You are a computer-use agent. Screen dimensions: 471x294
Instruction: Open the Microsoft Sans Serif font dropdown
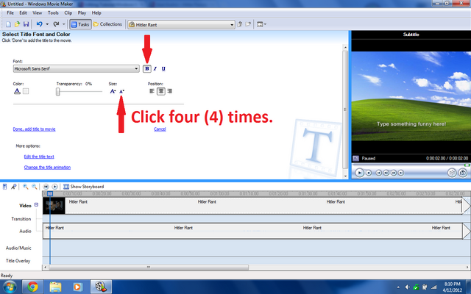76,68
